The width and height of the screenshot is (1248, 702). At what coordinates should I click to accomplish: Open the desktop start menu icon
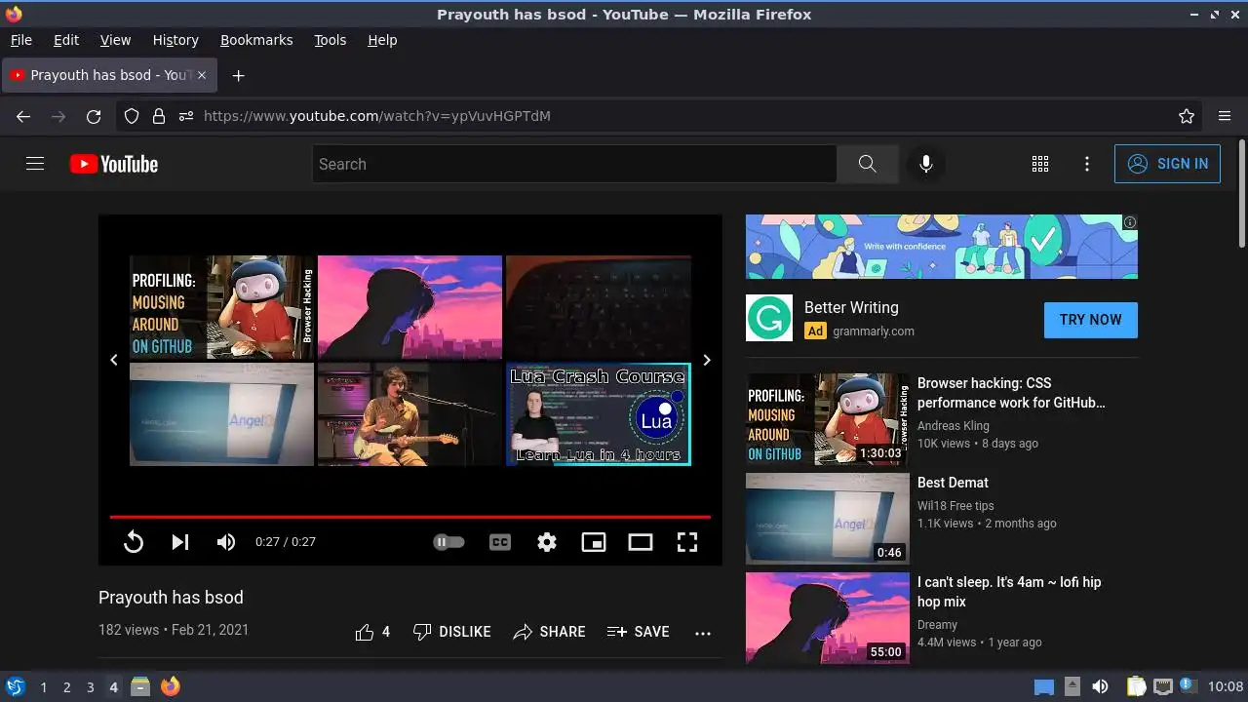pos(15,686)
